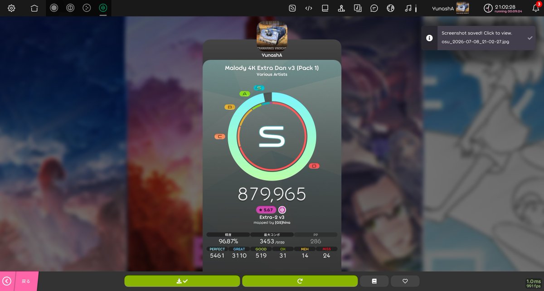Dismiss the screenshot notification via checkmark

530,38
